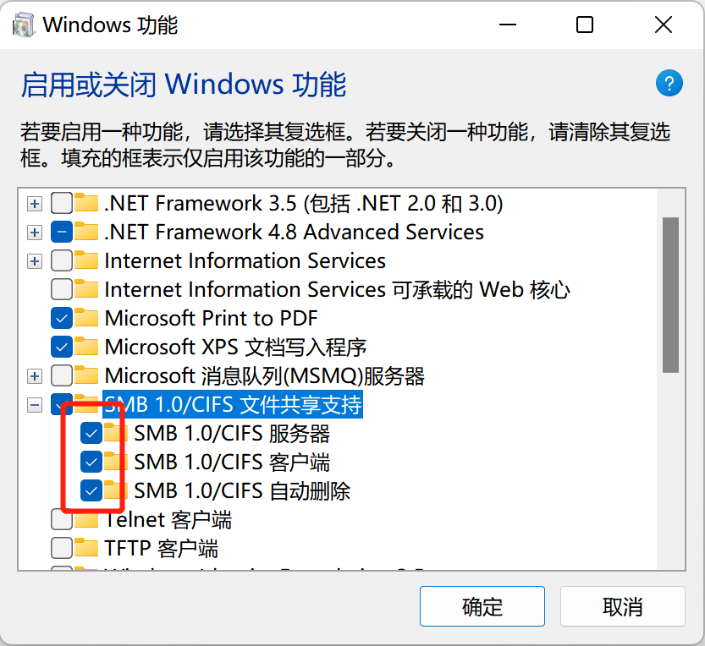
Task: Enable the Telnet 客户端 checkbox
Action: tap(62, 519)
